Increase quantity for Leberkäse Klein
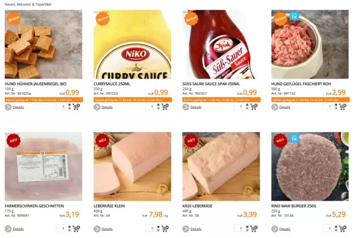This screenshot has width=356, height=238. coord(158,227)
